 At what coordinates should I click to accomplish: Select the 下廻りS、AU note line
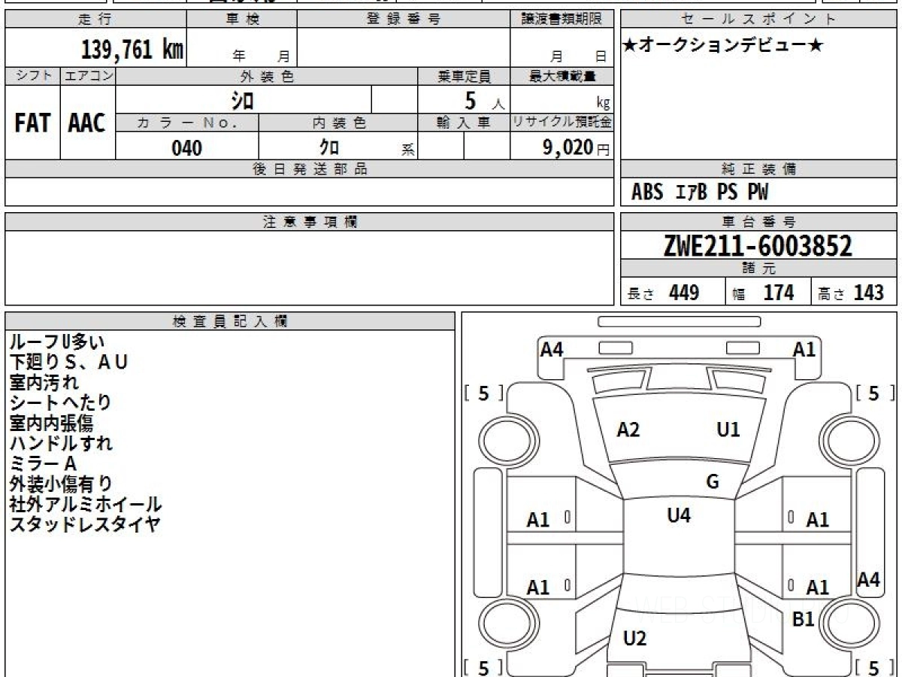(x=68, y=363)
